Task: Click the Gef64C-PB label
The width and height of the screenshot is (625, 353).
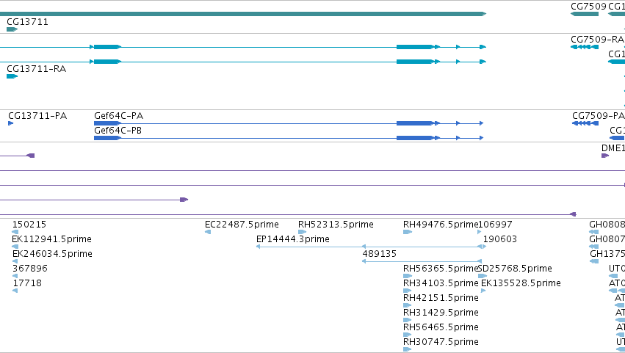Action: [x=118, y=131]
